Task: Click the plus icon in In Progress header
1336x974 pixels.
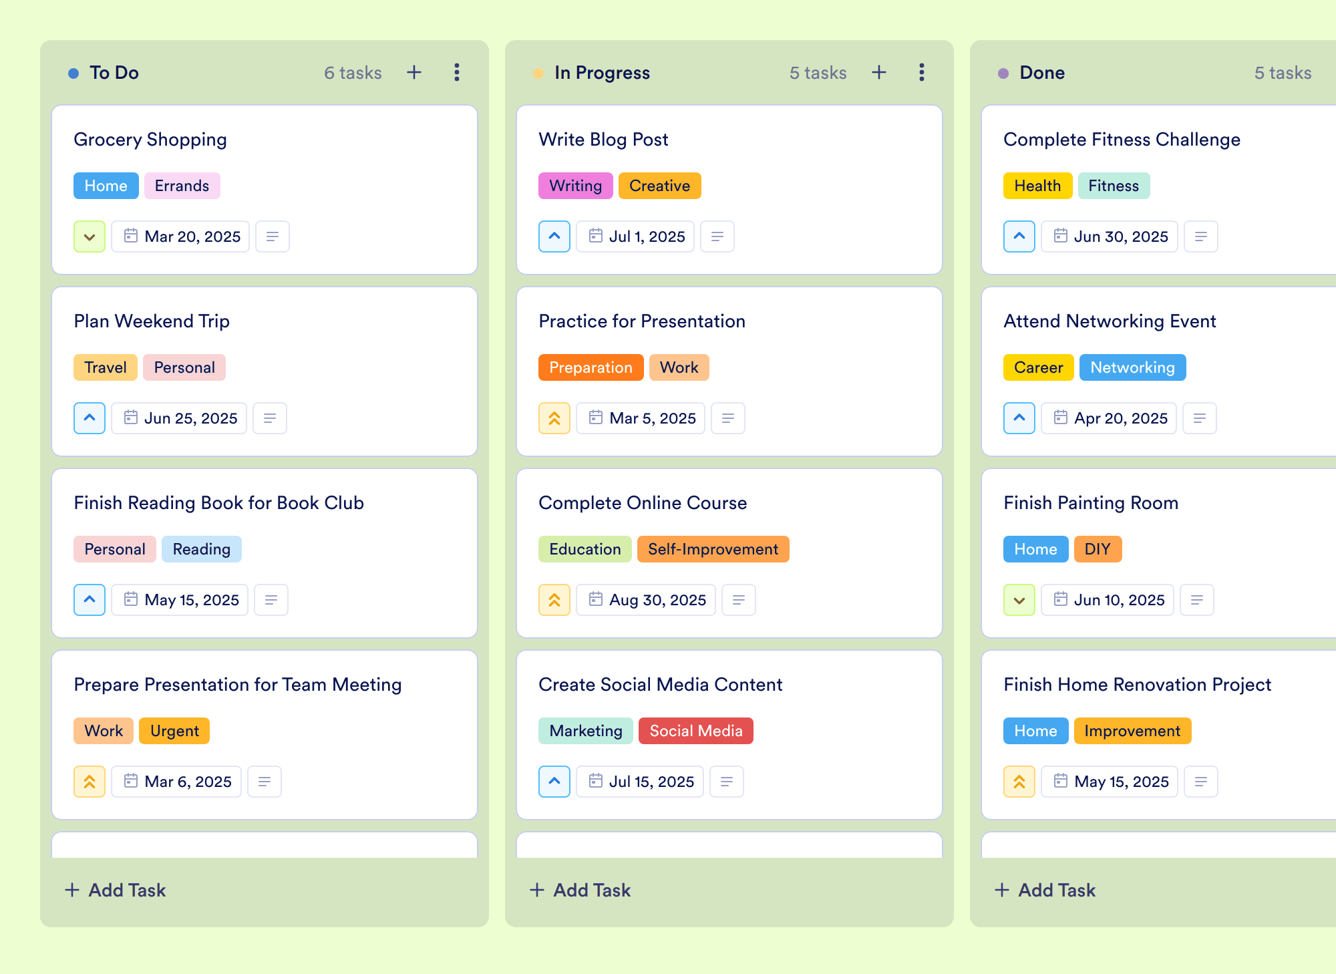Action: (879, 72)
